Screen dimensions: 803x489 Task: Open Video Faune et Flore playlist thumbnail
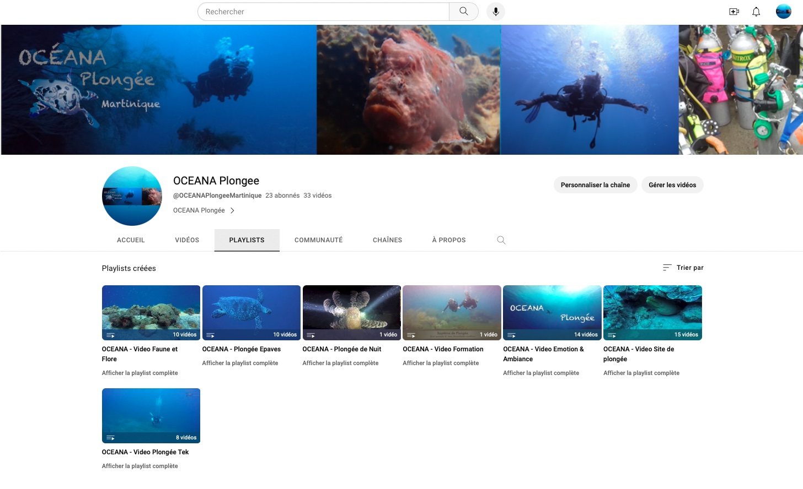[x=151, y=313]
